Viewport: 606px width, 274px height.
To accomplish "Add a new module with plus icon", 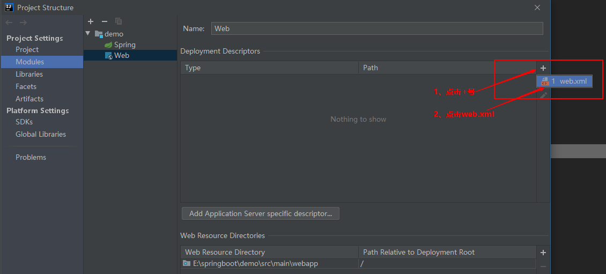I will point(91,21).
